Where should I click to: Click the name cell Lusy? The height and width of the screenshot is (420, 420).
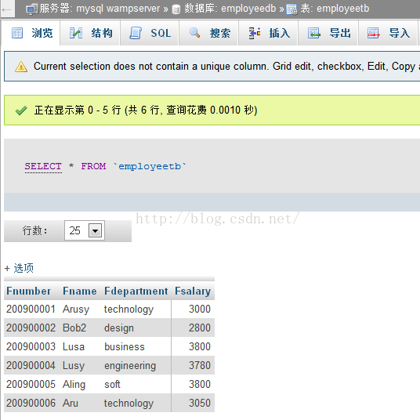(74, 366)
